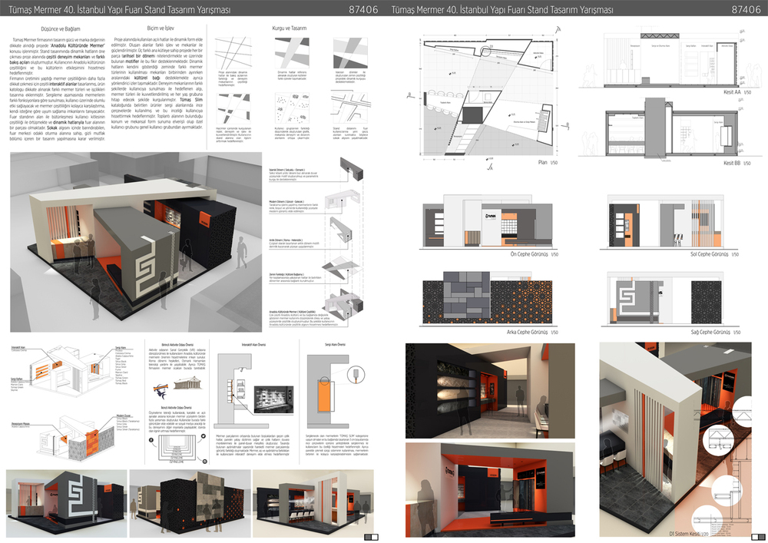The width and height of the screenshot is (768, 543).
Task: Click the 'Plan 1/50' drawing label
Action: click(x=548, y=163)
